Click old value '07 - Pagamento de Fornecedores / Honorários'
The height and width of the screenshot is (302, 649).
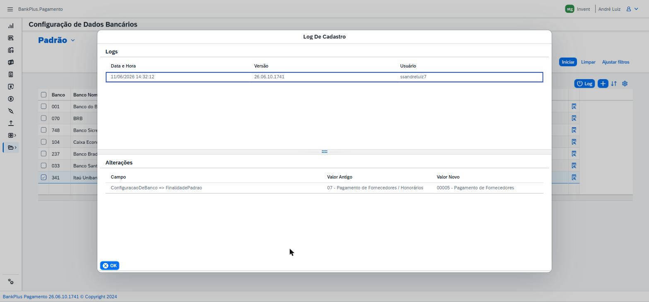pyautogui.click(x=375, y=188)
